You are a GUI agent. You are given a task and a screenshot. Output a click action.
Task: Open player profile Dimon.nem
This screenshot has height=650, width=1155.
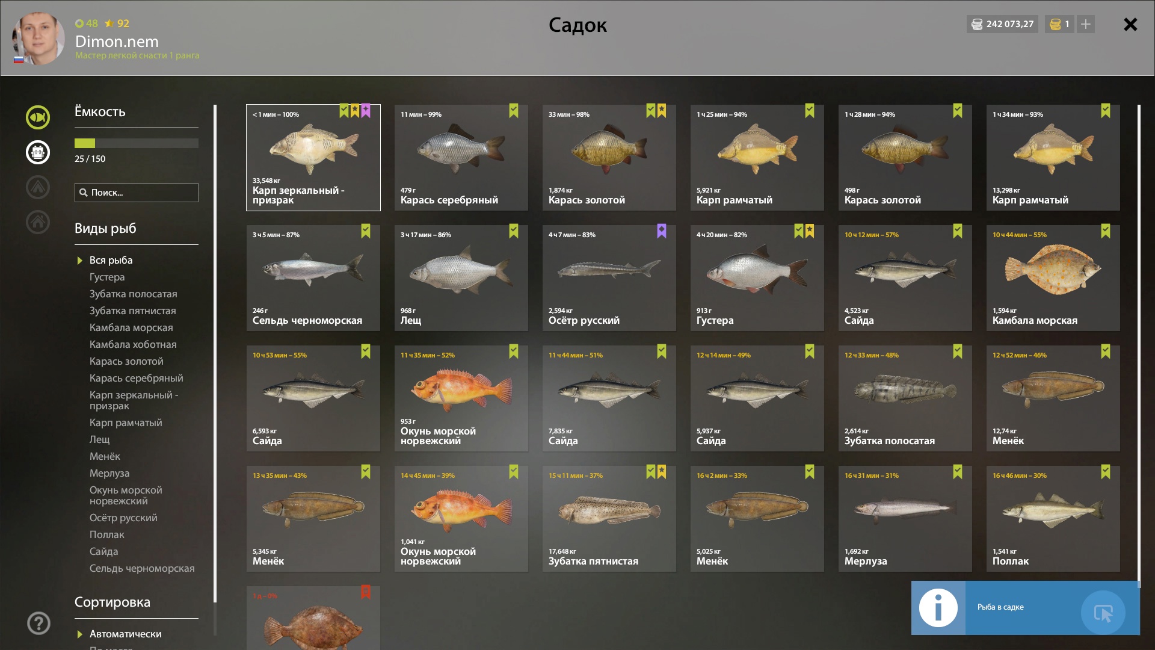[x=117, y=42]
